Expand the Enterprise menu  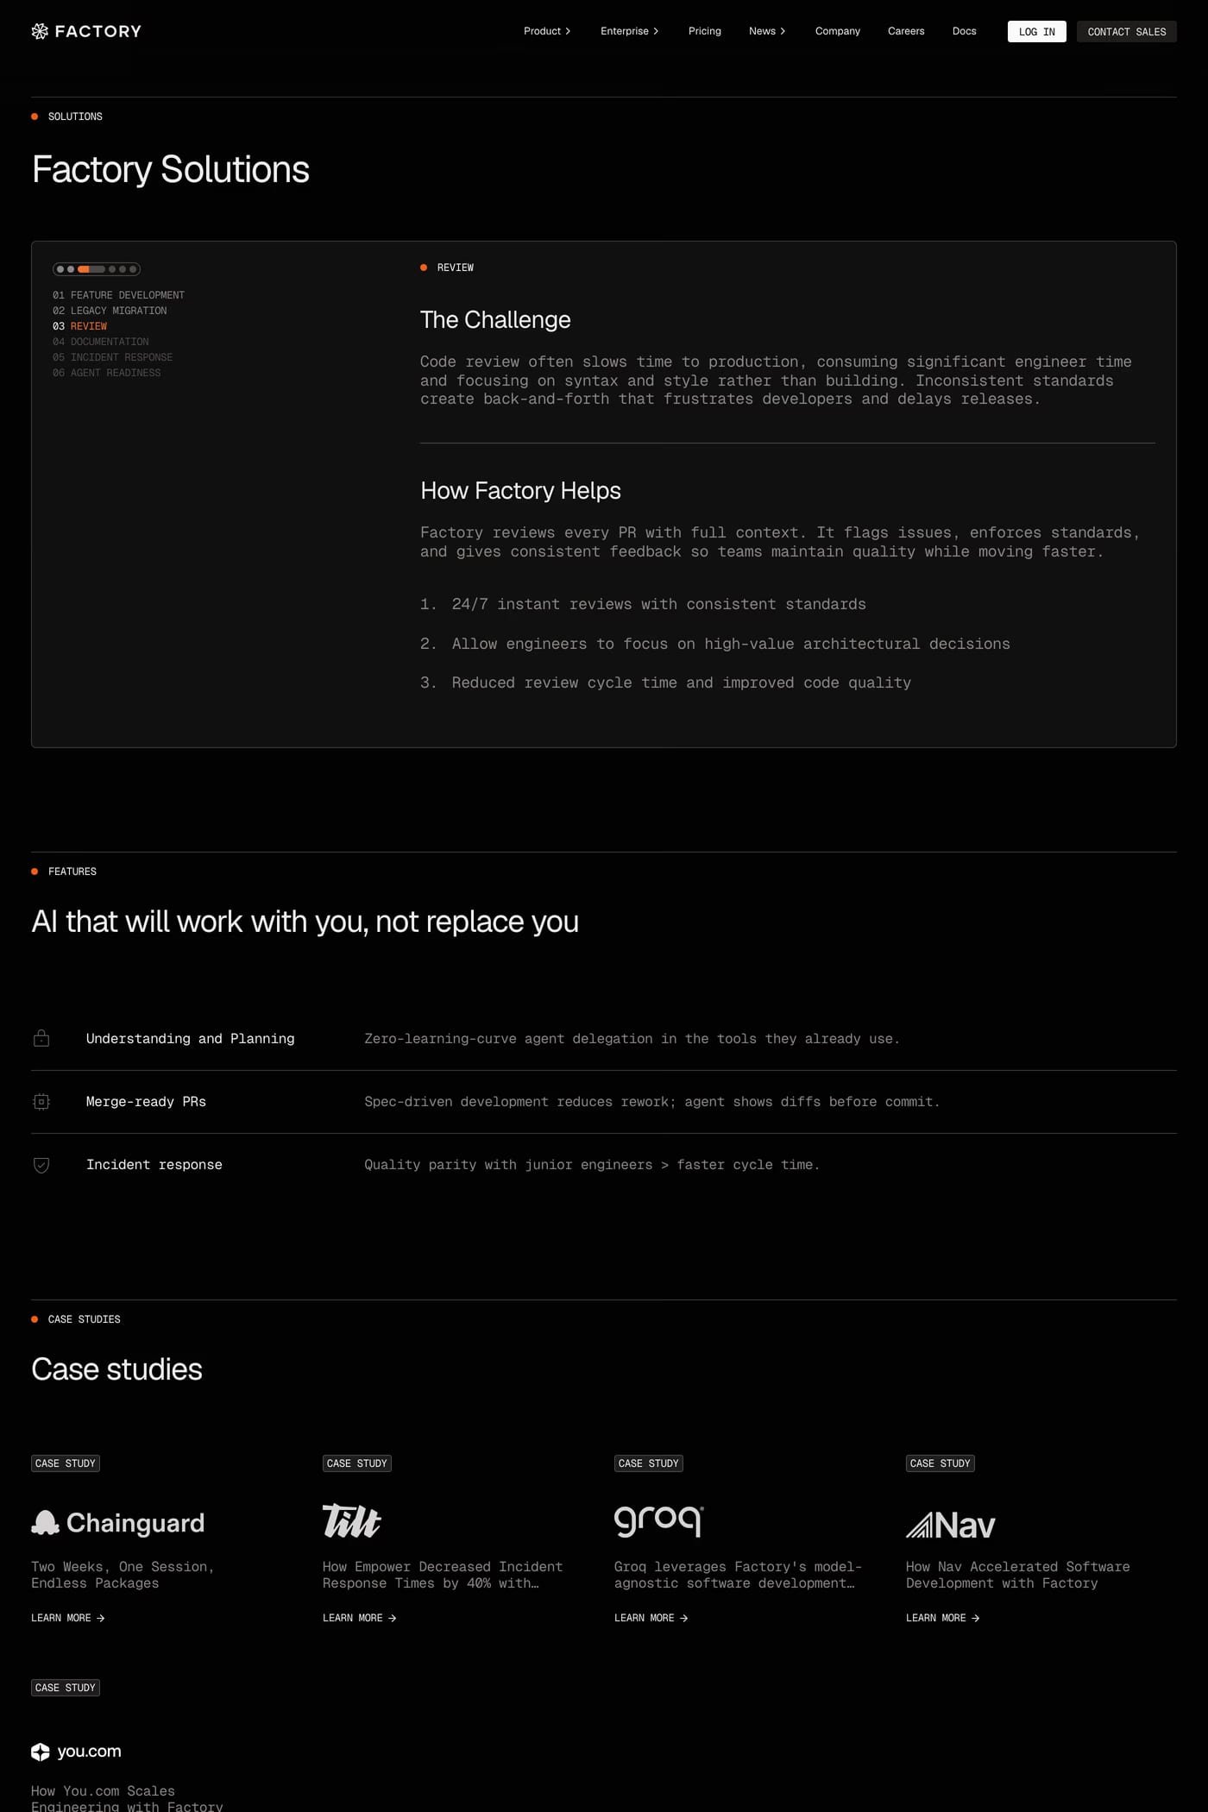630,31
